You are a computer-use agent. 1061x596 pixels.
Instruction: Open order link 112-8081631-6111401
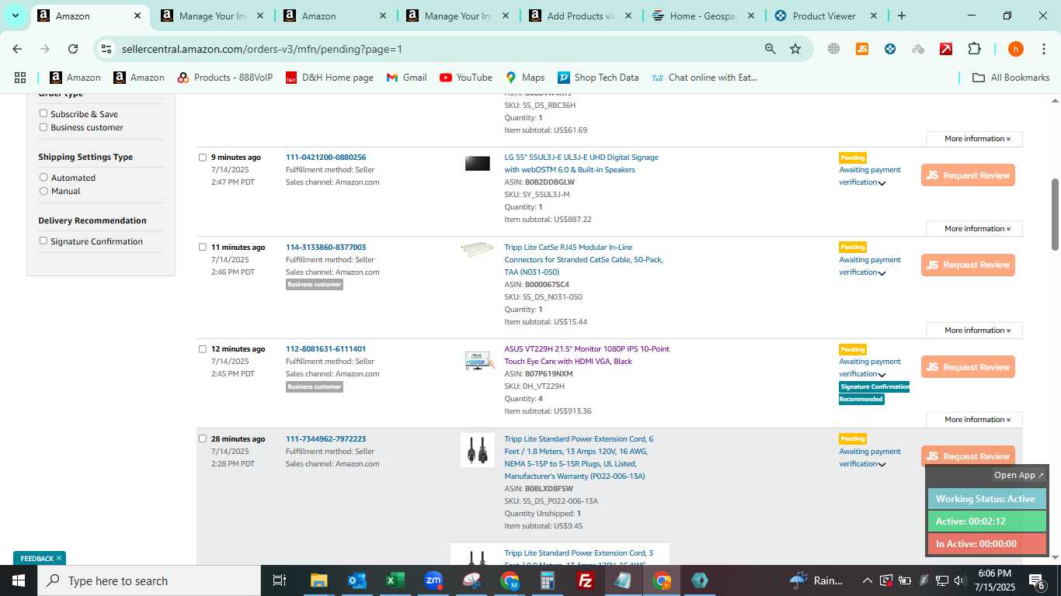click(325, 349)
